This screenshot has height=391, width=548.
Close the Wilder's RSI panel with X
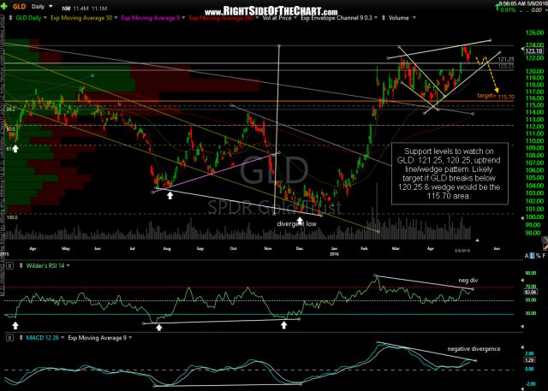pyautogui.click(x=9, y=266)
